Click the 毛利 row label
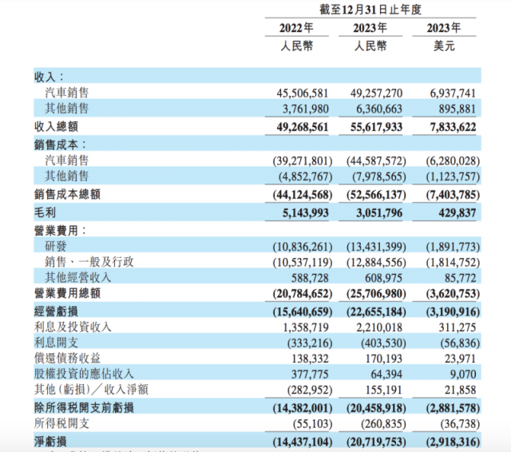511x452 pixels. [45, 212]
